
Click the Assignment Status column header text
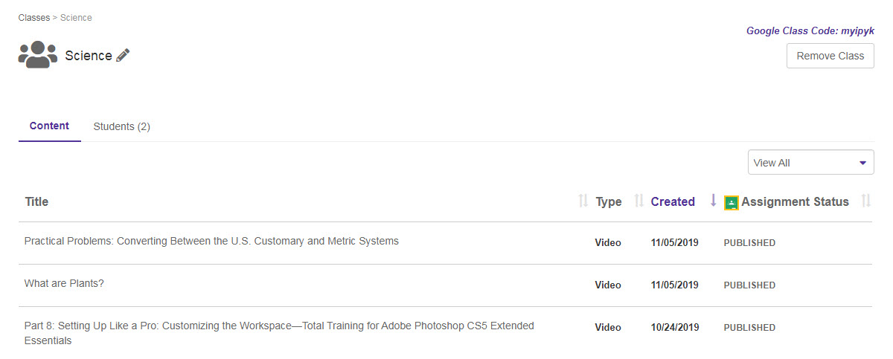tap(795, 201)
